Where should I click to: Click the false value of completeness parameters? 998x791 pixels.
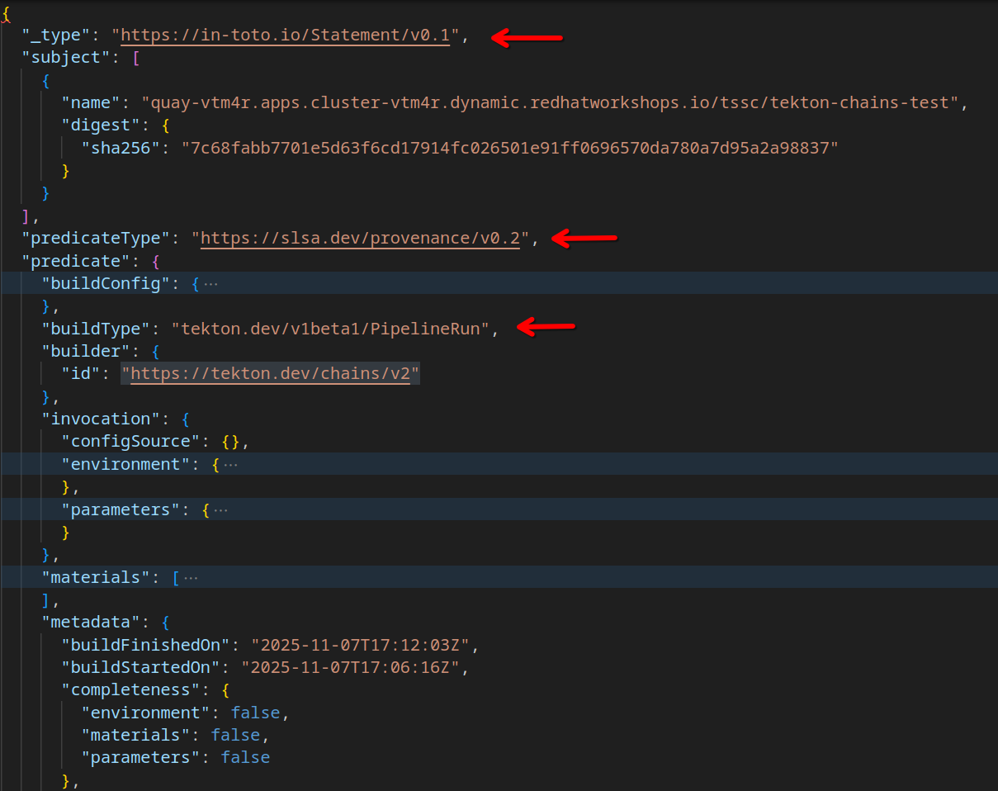(246, 757)
